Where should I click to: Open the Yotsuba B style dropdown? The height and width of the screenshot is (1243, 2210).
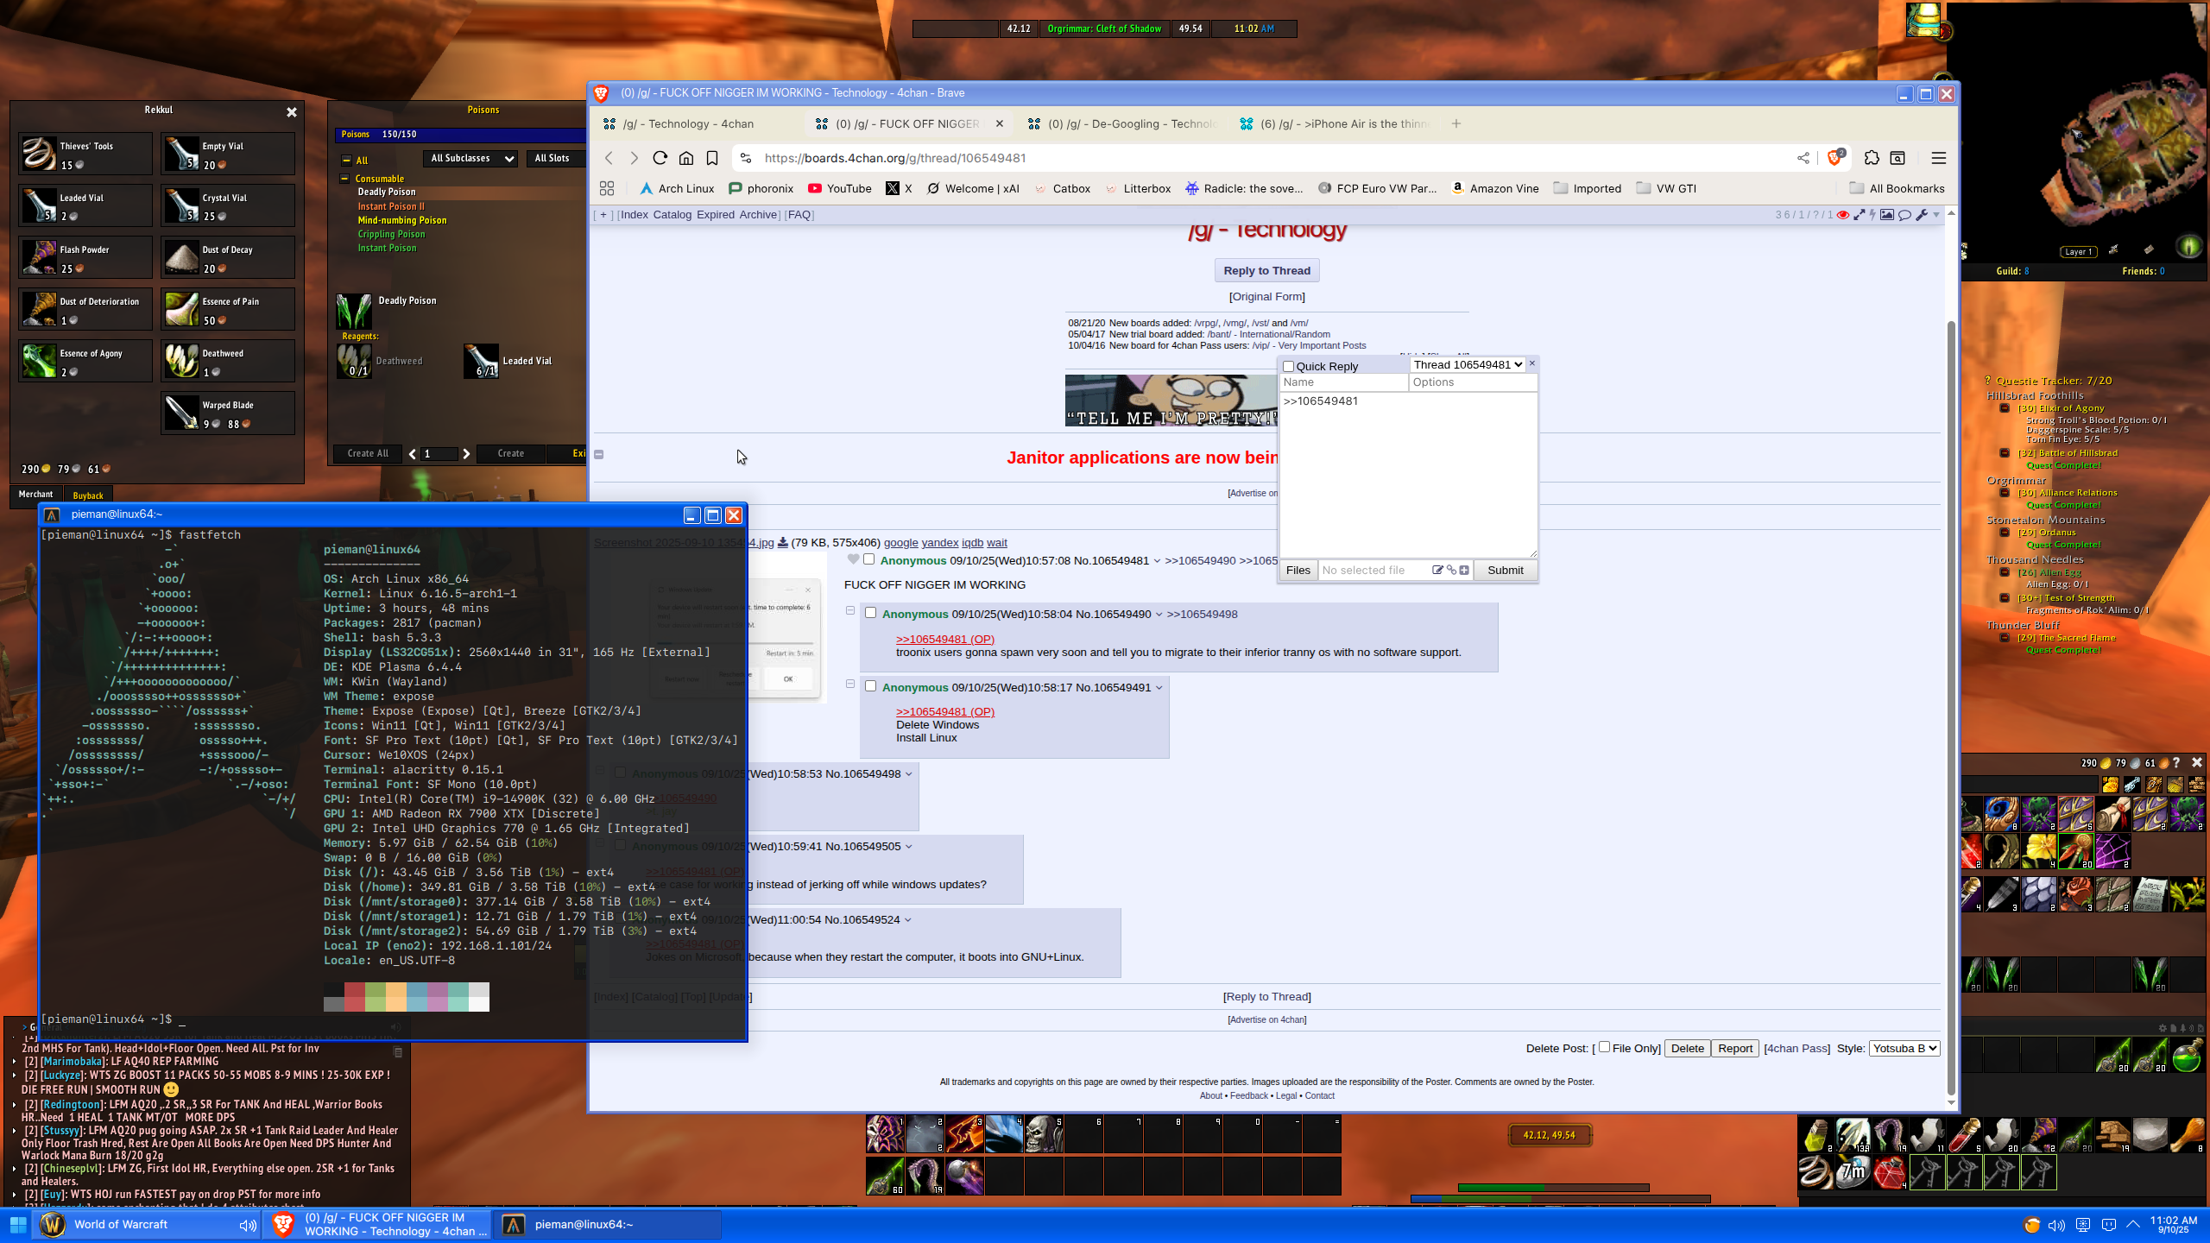pyautogui.click(x=1904, y=1048)
